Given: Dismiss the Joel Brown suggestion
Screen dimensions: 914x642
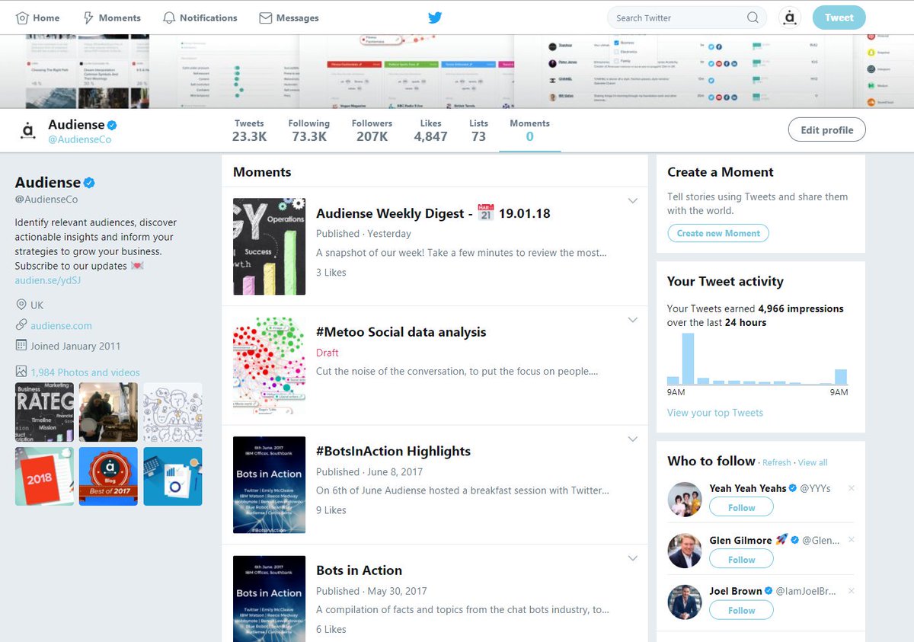Looking at the screenshot, I should click(852, 591).
